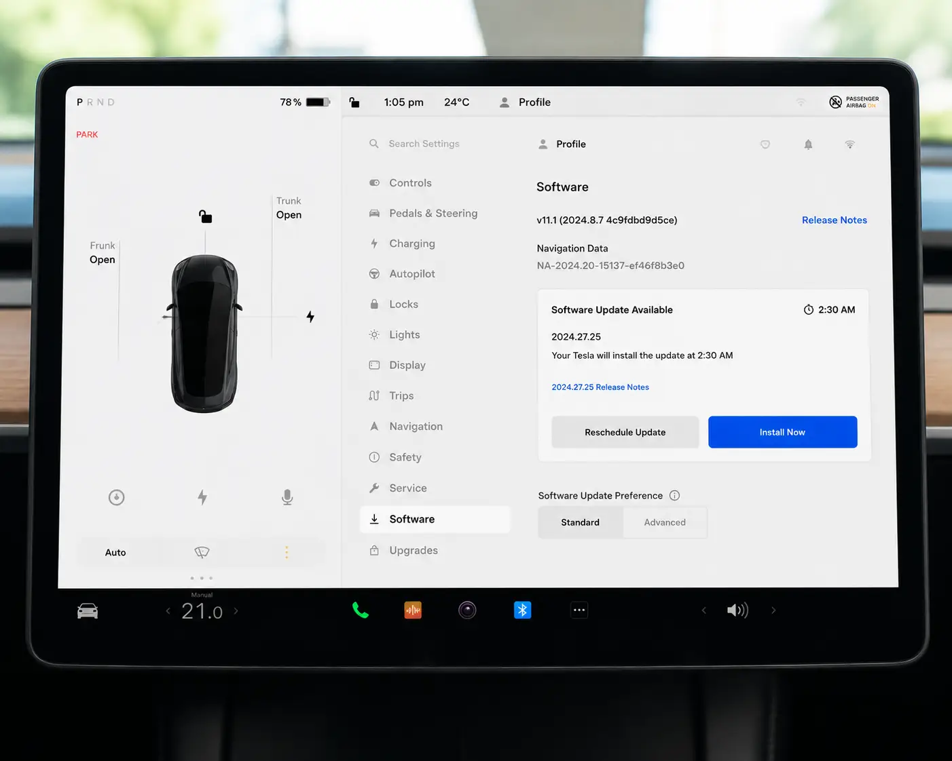Increase volume with the right chevron
The height and width of the screenshot is (761, 952).
(773, 610)
